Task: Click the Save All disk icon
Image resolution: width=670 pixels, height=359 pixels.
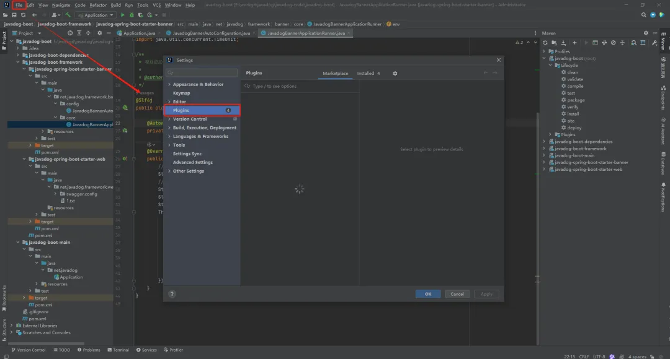Action: coord(14,15)
